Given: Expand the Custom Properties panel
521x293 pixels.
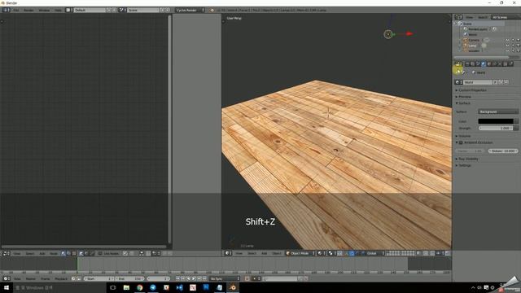Looking at the screenshot, I should (472, 90).
